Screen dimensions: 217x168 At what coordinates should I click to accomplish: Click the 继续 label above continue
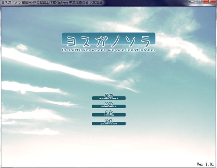coord(109,104)
